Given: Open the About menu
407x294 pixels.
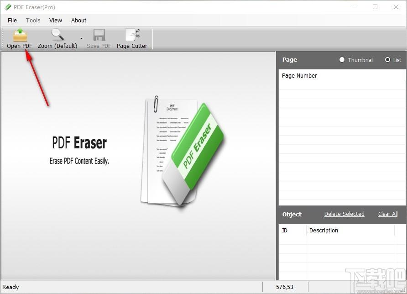Looking at the screenshot, I should coord(78,20).
